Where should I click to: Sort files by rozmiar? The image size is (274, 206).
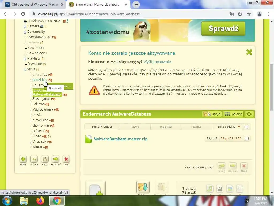coord(196,127)
